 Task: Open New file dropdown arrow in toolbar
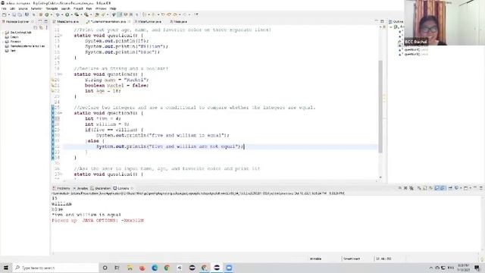[8, 14]
